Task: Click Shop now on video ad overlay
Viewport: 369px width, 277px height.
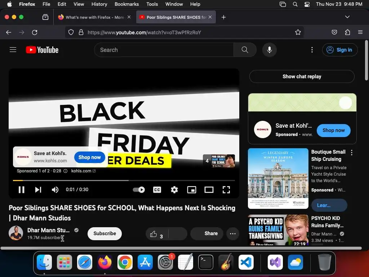Action: click(89, 157)
